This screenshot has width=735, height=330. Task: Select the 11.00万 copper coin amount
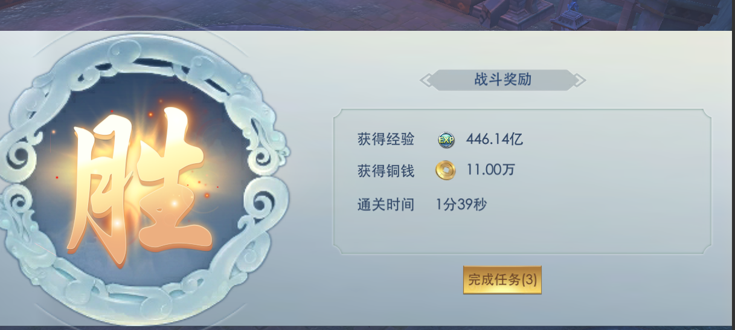pyautogui.click(x=491, y=170)
